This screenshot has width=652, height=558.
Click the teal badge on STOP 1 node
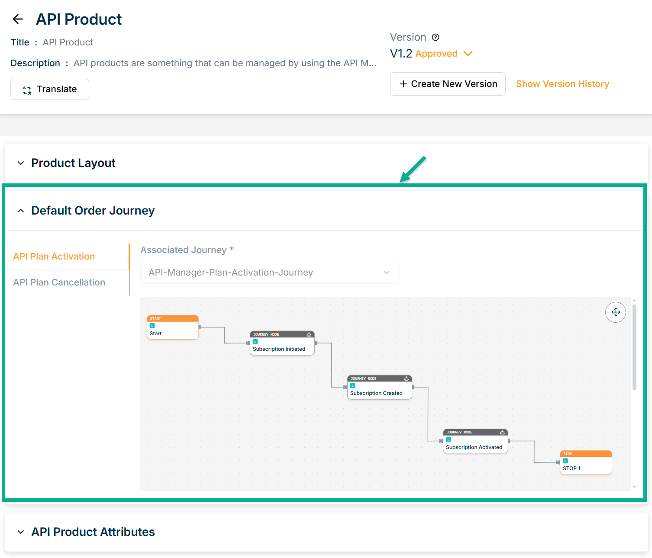point(565,461)
